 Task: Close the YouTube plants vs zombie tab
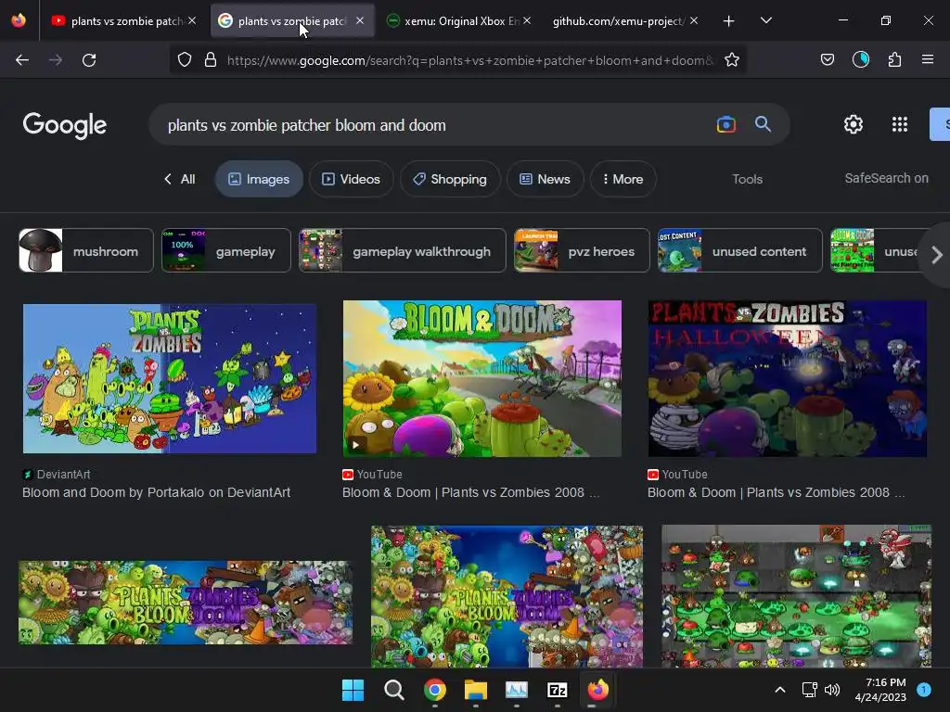point(192,20)
